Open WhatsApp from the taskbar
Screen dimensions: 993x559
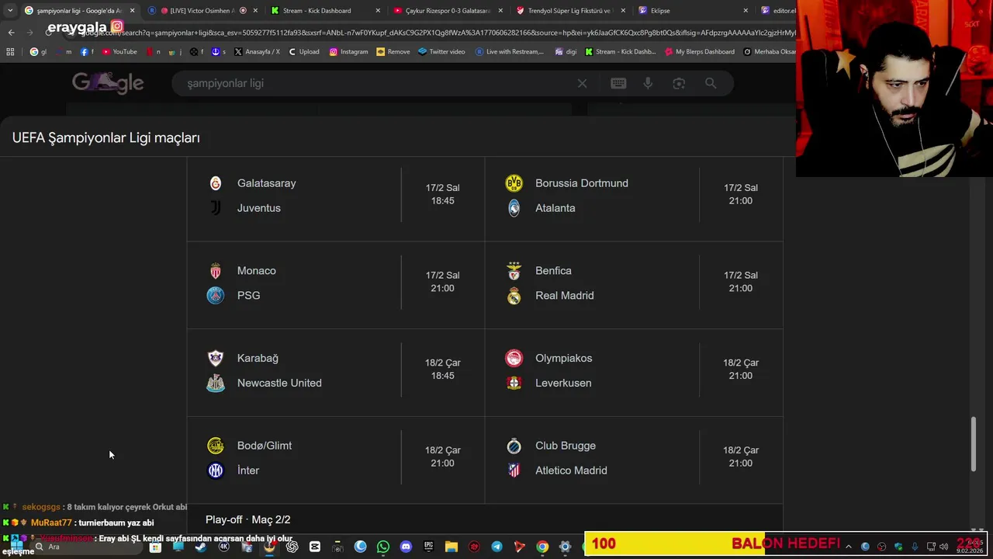pyautogui.click(x=382, y=547)
